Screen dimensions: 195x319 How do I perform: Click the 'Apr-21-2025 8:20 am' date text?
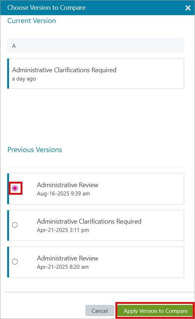coord(63,267)
